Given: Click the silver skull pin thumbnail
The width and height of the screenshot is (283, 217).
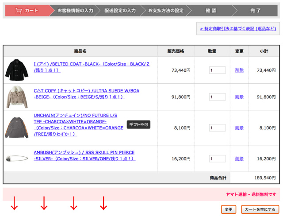Looking at the screenshot, I should click(x=17, y=159).
